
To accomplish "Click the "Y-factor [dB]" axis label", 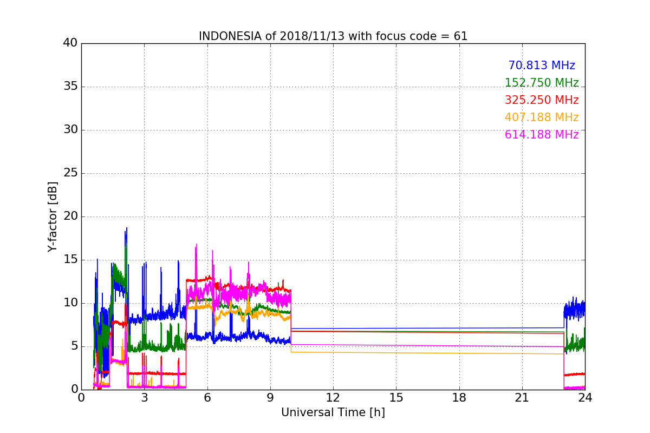I will click(53, 216).
